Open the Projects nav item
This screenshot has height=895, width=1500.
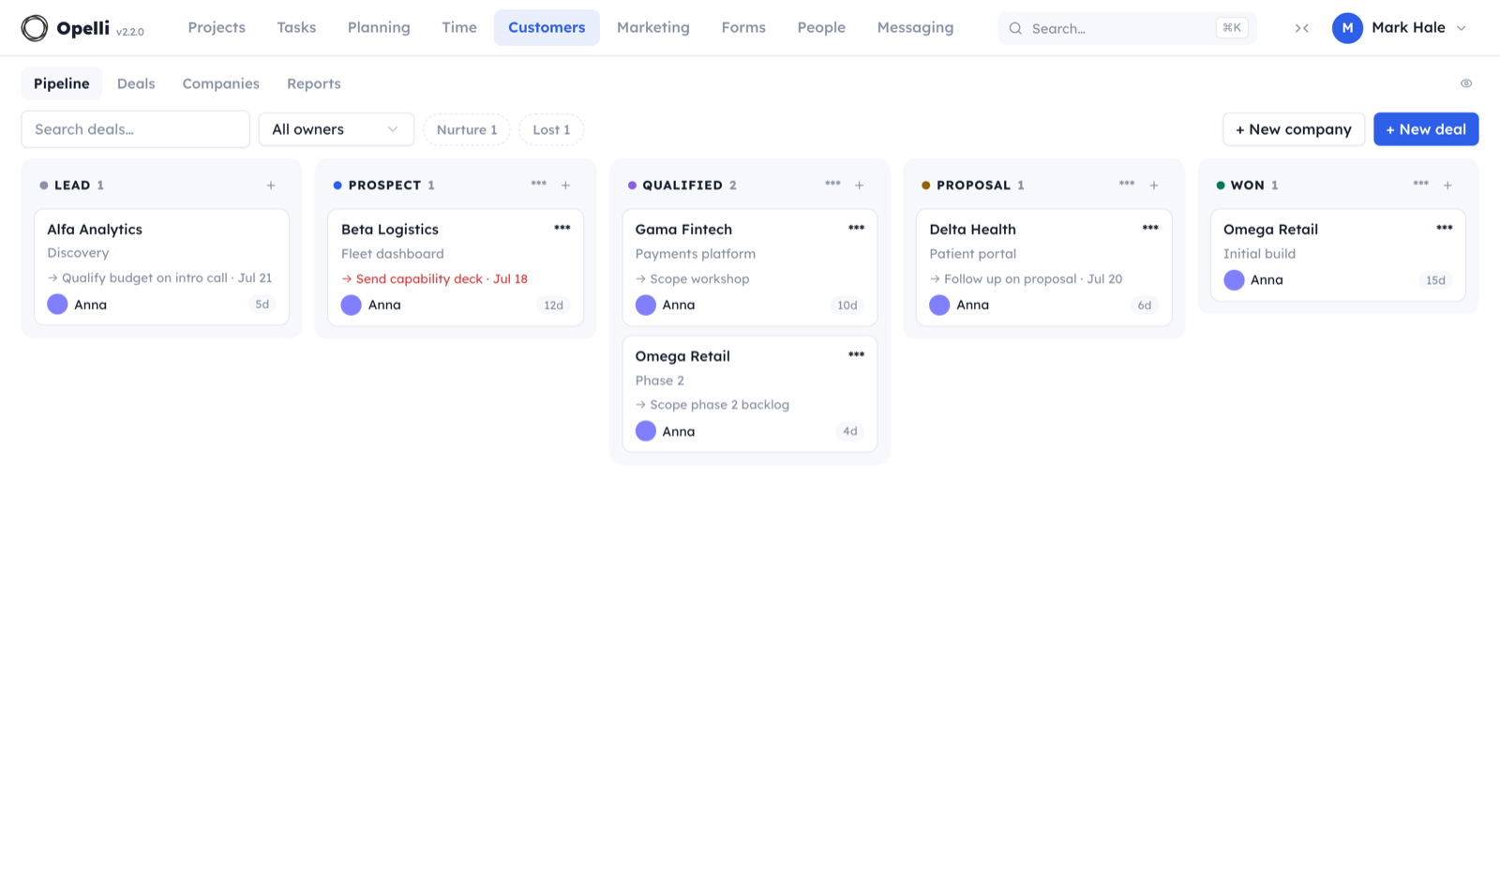click(217, 28)
